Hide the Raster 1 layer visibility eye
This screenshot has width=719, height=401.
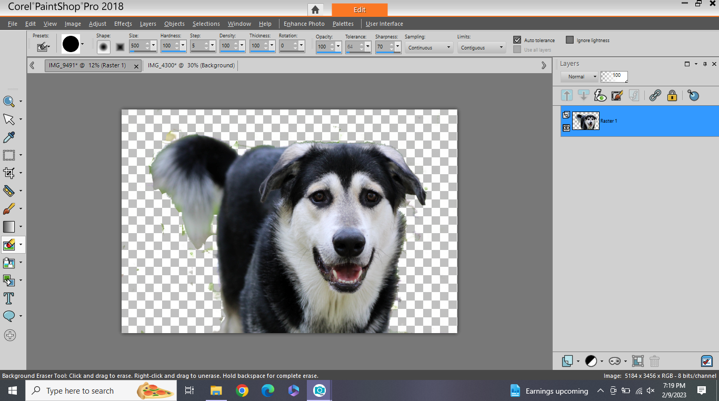566,127
